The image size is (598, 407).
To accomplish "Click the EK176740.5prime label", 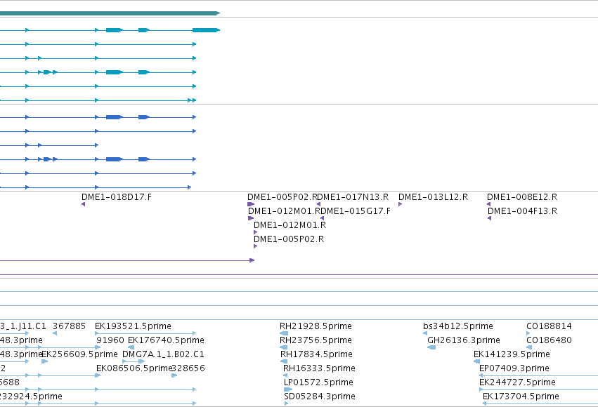I will coord(166,340).
